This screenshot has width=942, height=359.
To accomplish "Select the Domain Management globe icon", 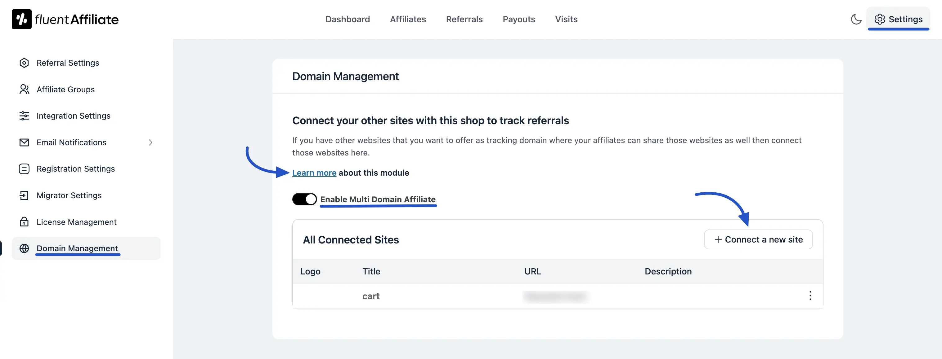I will tap(24, 248).
